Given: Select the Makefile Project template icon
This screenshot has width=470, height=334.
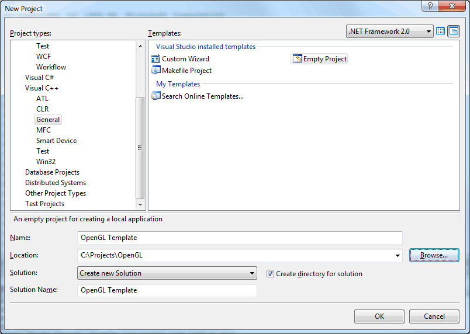Looking at the screenshot, I should (155, 70).
